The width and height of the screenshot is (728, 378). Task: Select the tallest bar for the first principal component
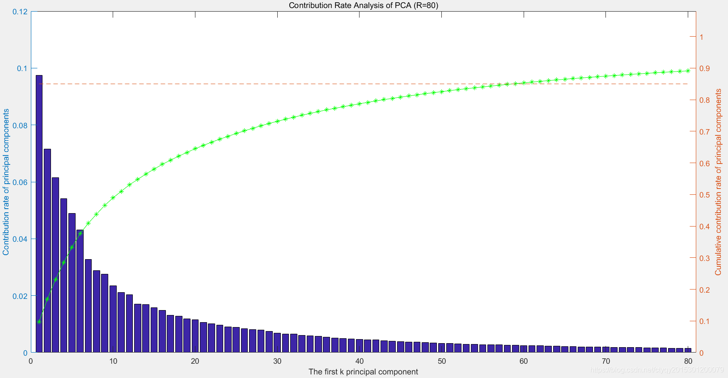tap(39, 214)
